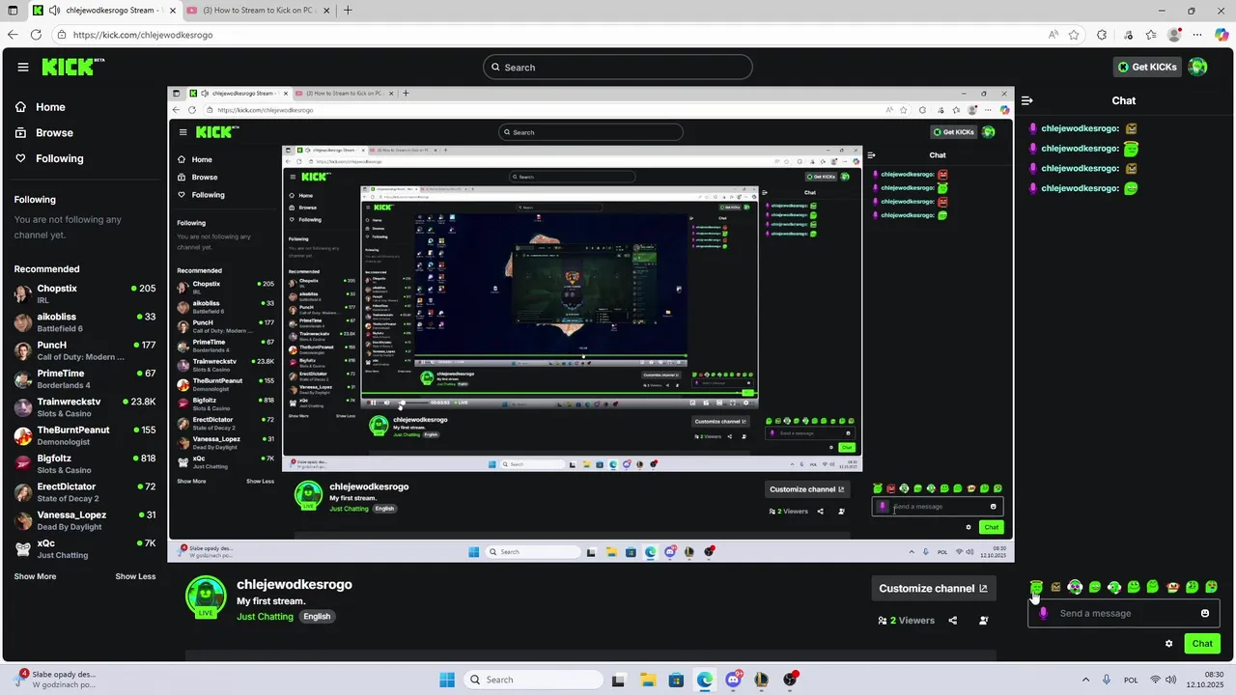Screen dimensions: 1236x695
Task: Open the Just Chatting category link
Action: pos(265,616)
